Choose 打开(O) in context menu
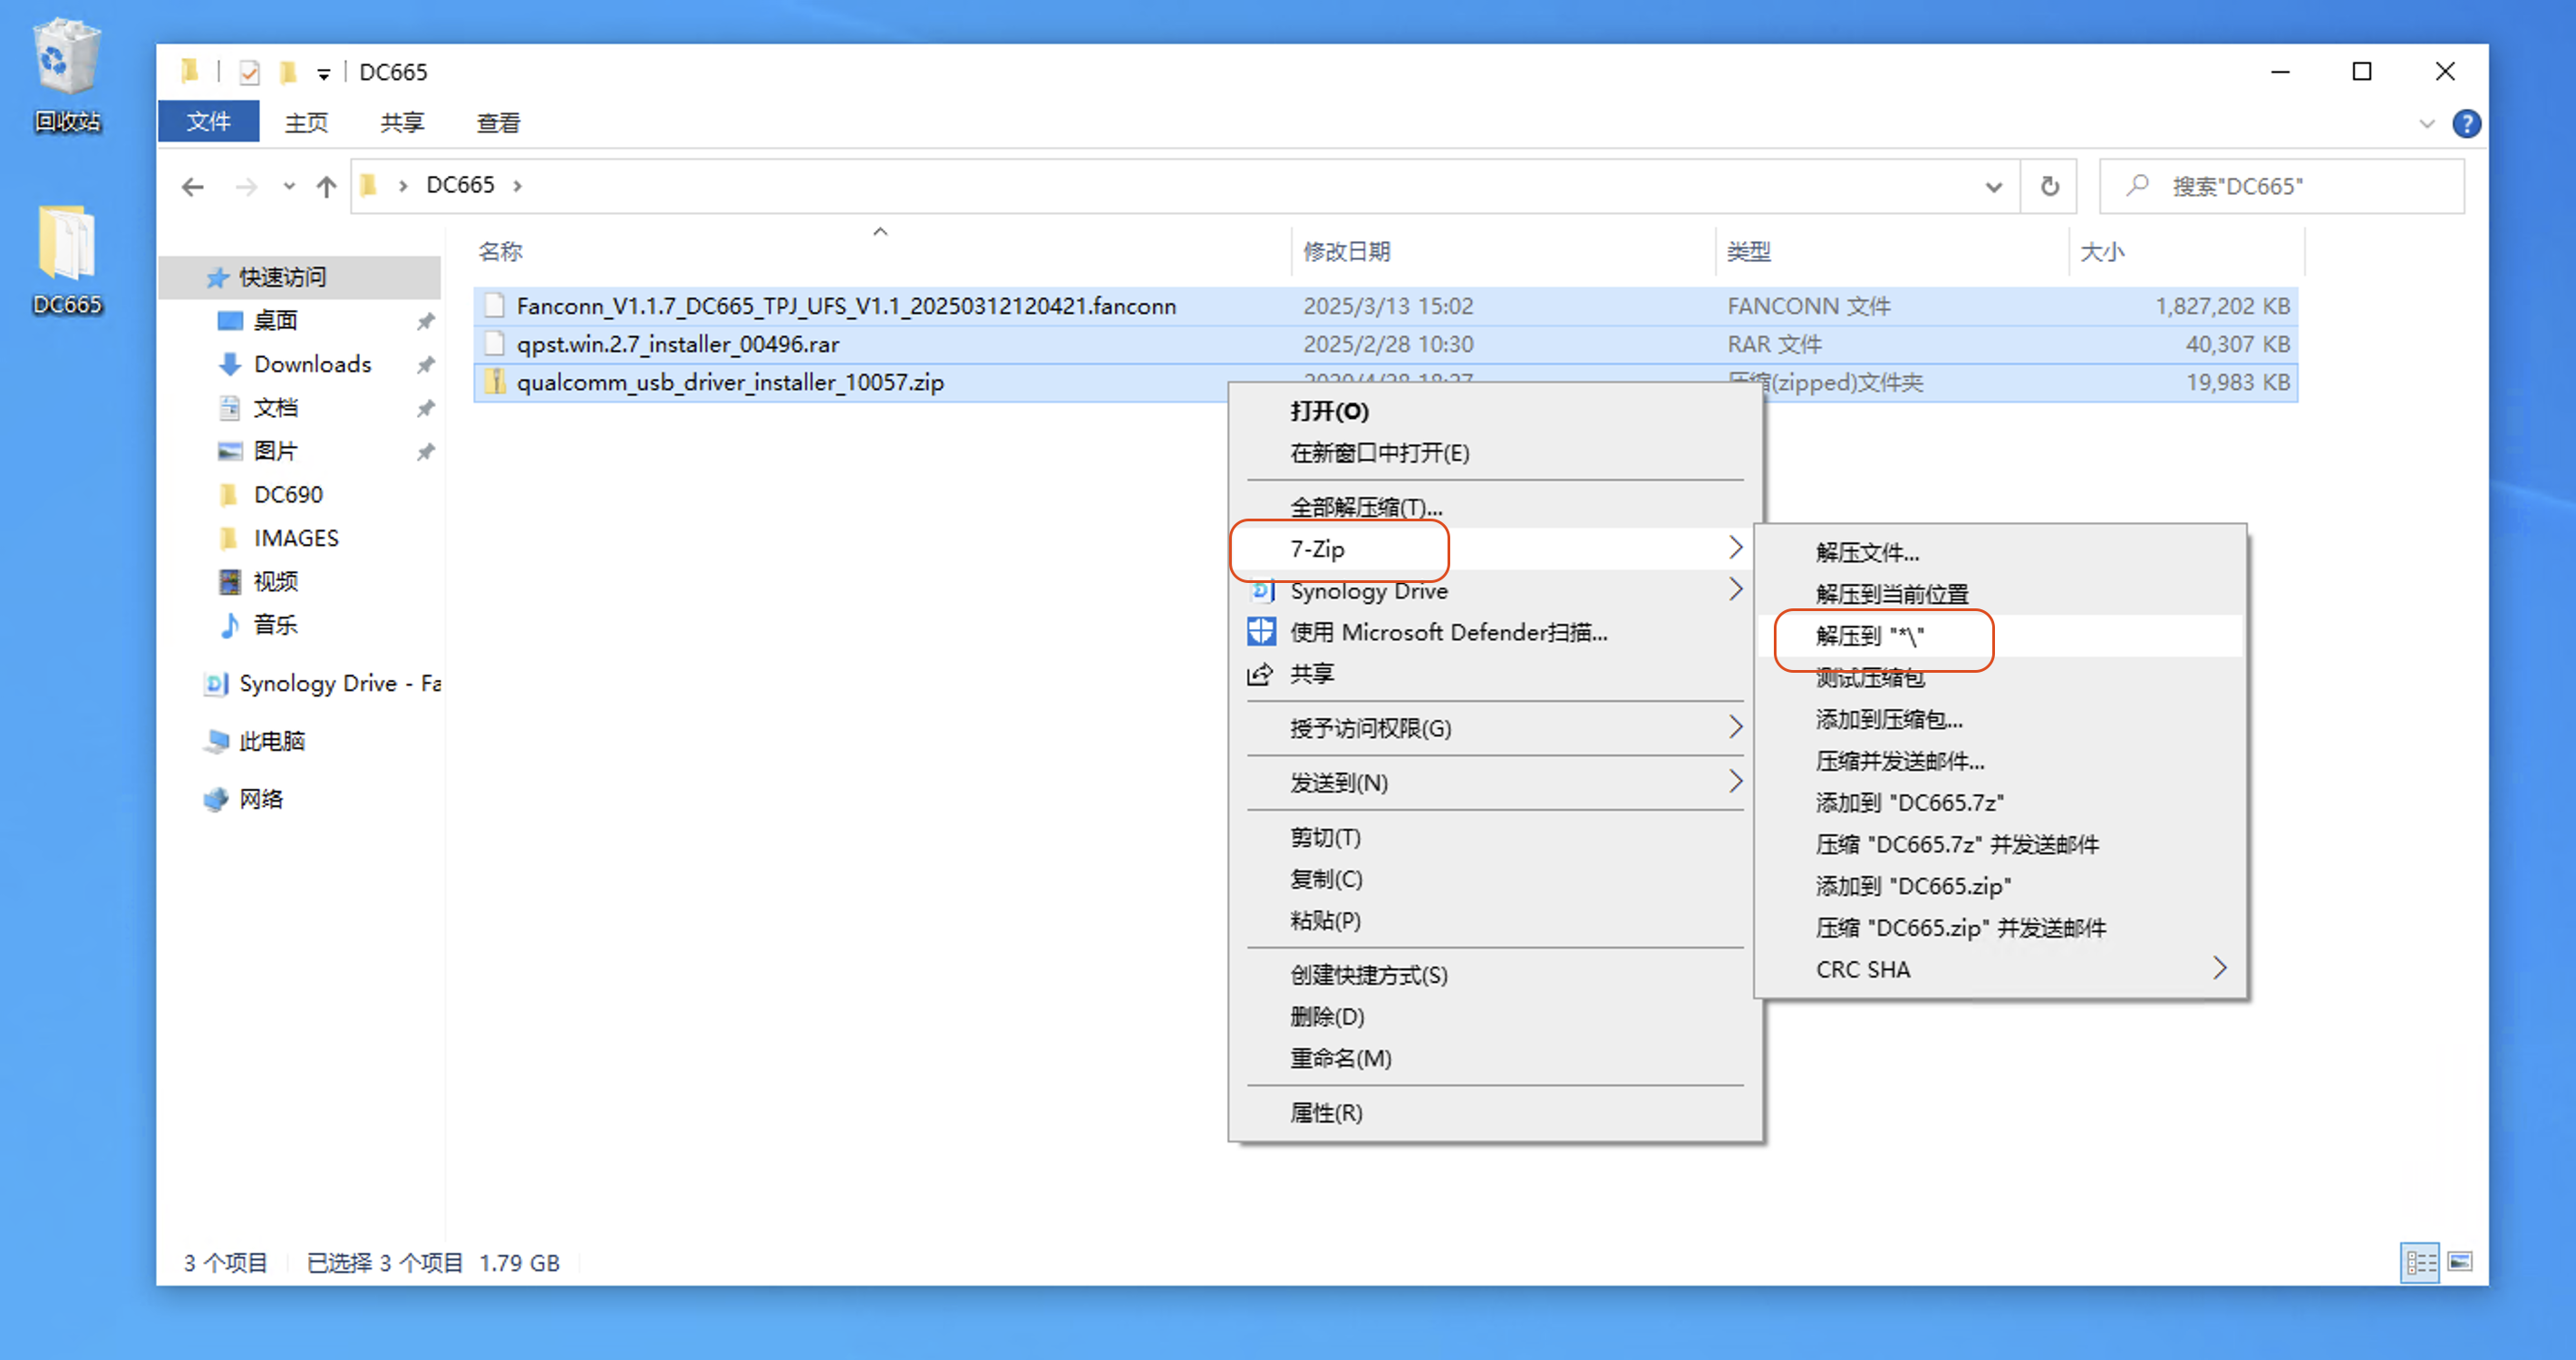The height and width of the screenshot is (1360, 2576). 1494,411
